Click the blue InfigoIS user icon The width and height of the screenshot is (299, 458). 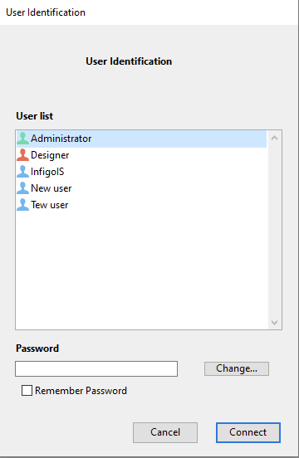click(22, 172)
